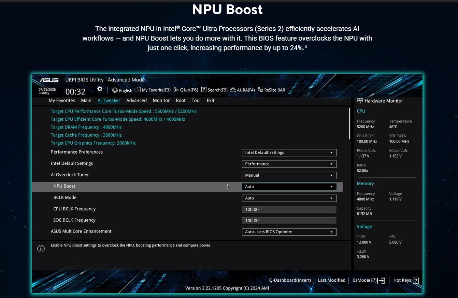The width and height of the screenshot is (458, 298).
Task: Click Target CPU Efficient Core Turbo-Mode Speed line
Action: coord(118,119)
